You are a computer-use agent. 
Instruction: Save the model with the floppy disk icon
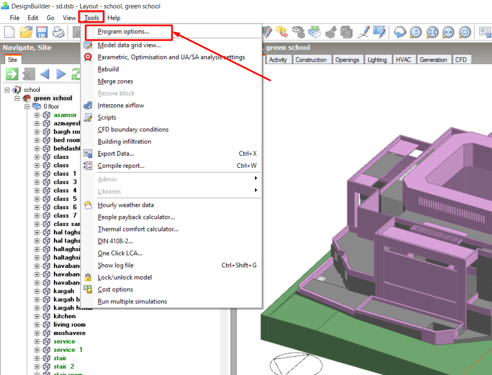click(42, 32)
